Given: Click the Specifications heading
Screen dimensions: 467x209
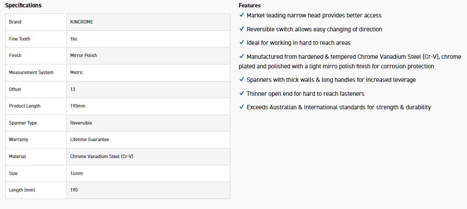Looking at the screenshot, I should (23, 6).
